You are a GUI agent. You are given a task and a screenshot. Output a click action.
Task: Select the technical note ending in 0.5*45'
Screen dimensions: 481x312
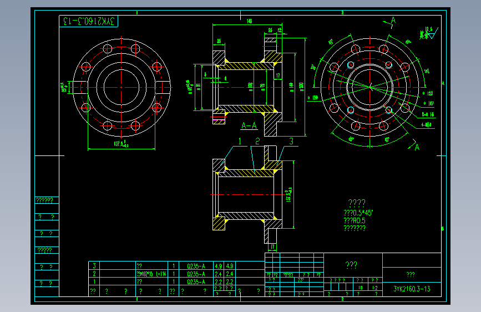click(358, 213)
